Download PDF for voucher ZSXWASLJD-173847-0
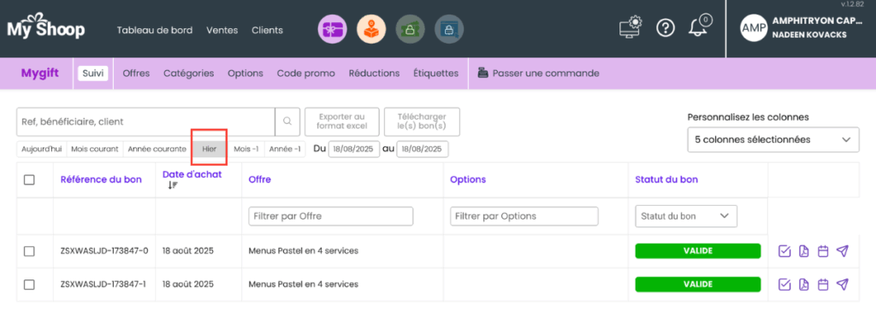The width and height of the screenshot is (876, 323). pos(804,251)
